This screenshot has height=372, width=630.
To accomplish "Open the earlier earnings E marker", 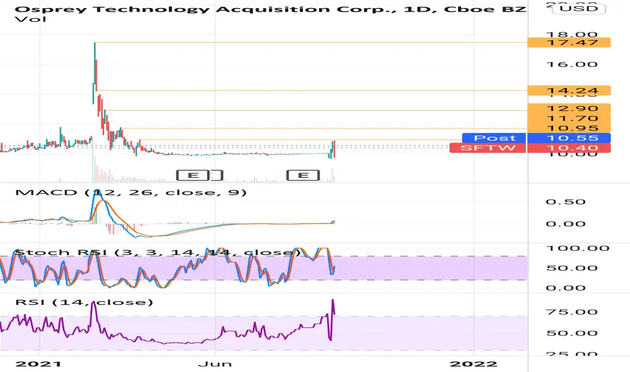I will click(193, 175).
